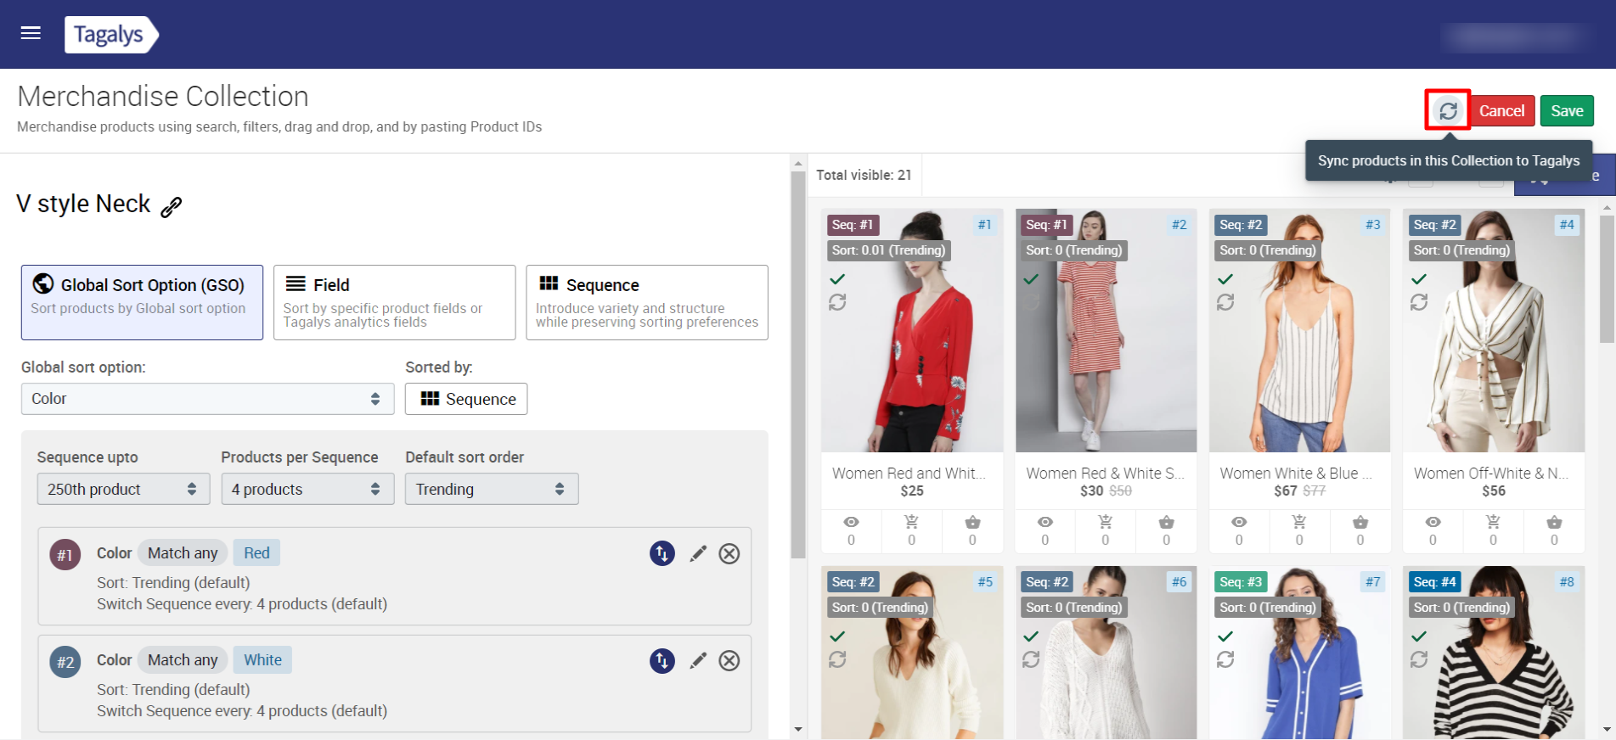Cancel the merchandising changes
The image size is (1616, 740).
[x=1501, y=110]
